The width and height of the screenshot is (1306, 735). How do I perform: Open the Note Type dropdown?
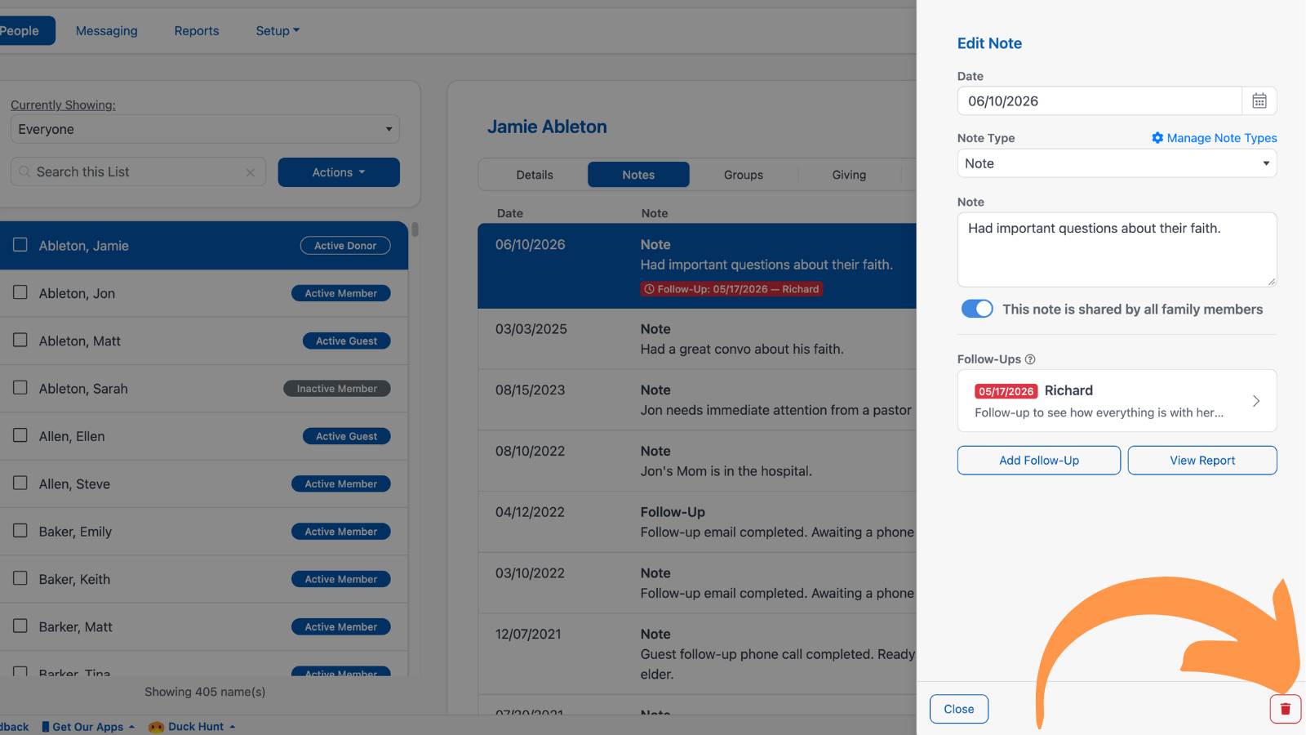1117,163
